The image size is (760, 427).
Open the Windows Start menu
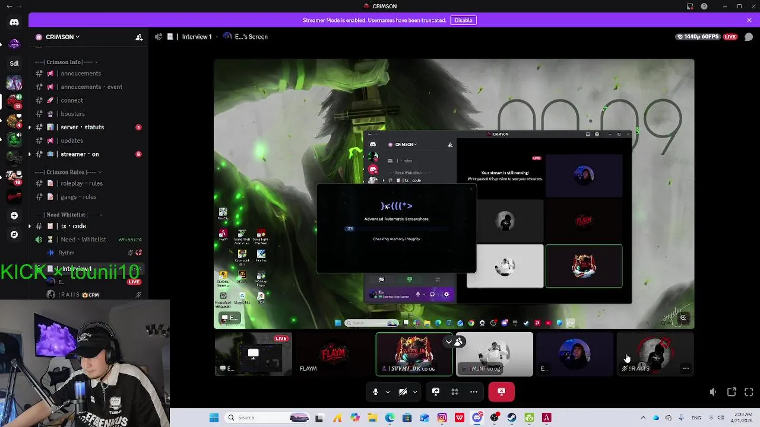pyautogui.click(x=214, y=418)
